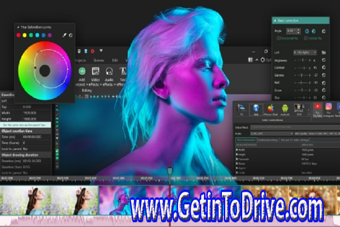The image size is (340, 227).
Task: Click the Object drawing duration section header
Action: 25,155
